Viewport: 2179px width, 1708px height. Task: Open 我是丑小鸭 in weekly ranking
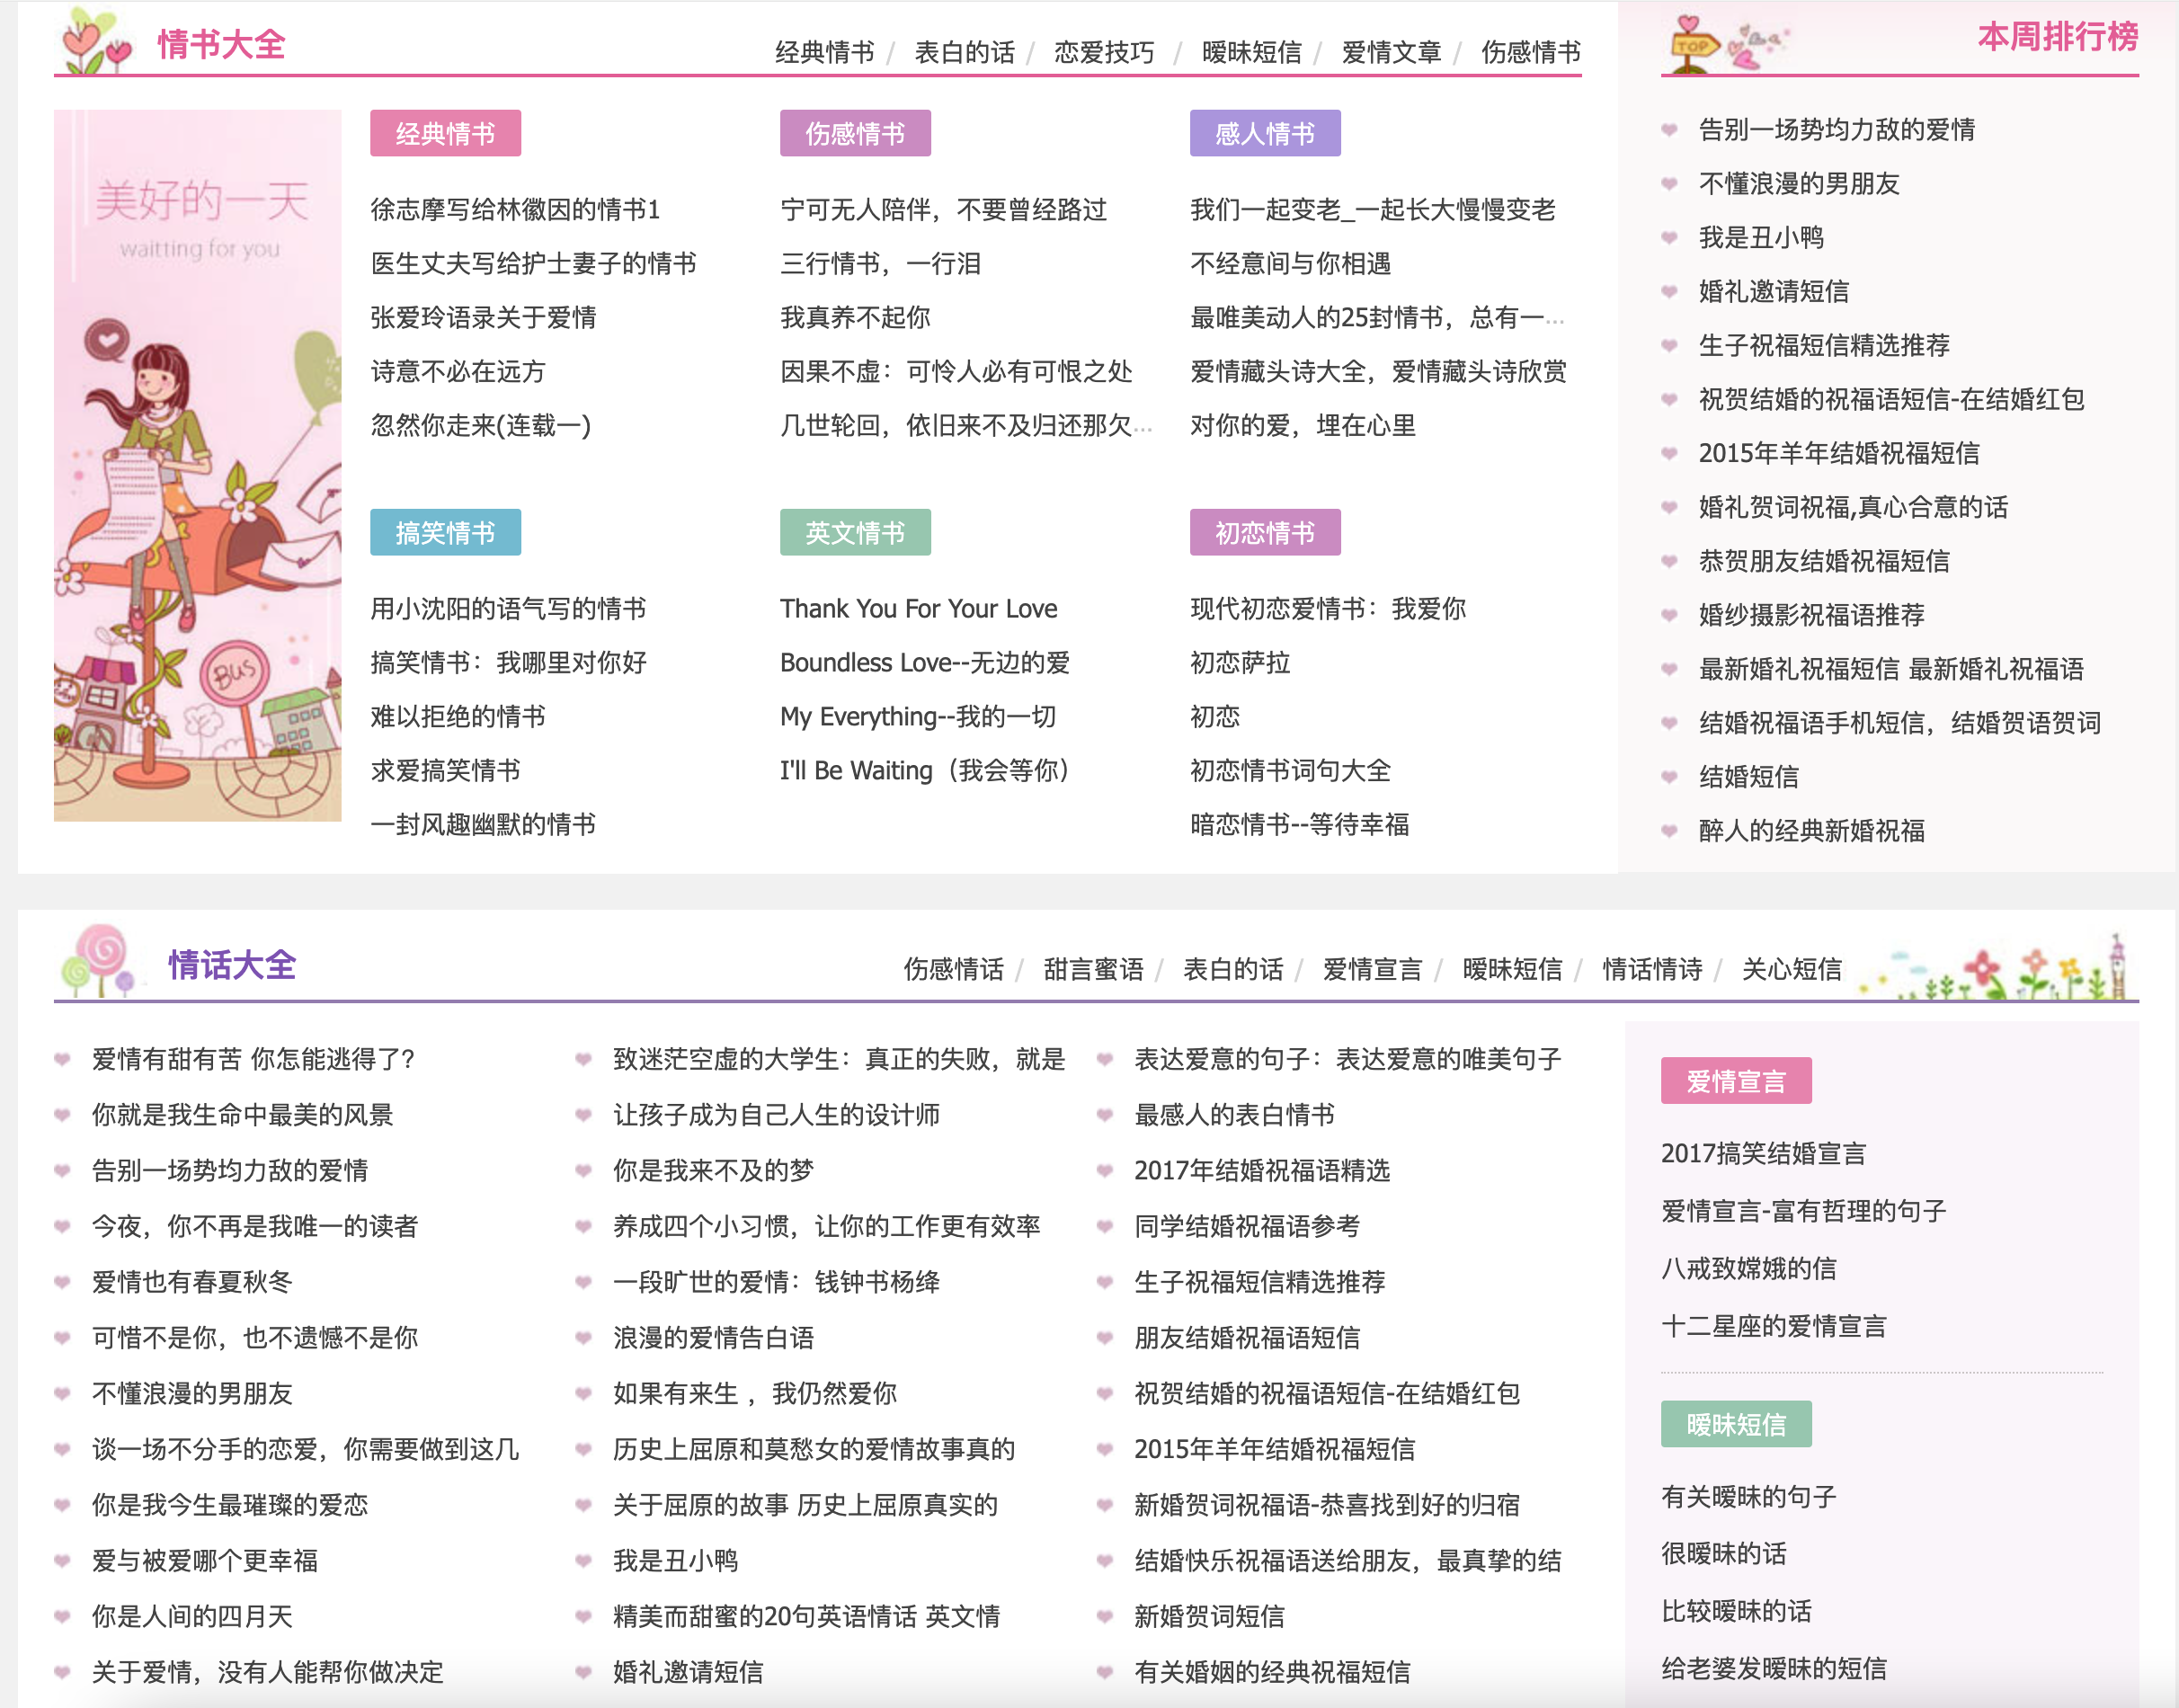pyautogui.click(x=1761, y=238)
